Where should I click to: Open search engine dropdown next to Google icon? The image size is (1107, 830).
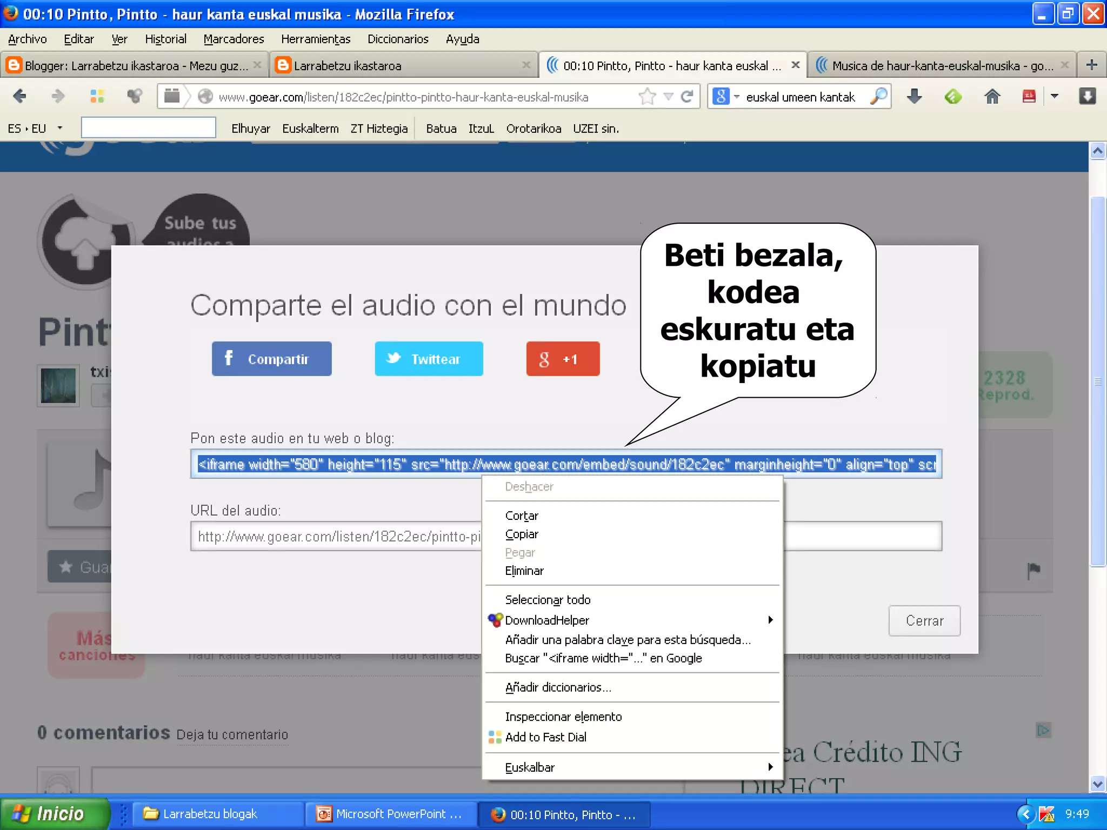736,97
